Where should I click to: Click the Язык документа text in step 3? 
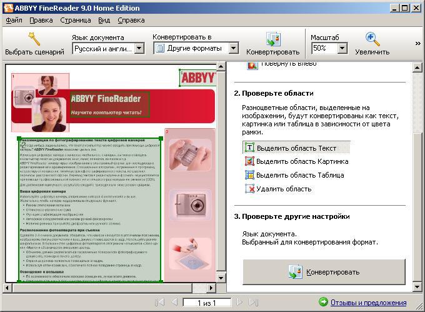(269, 234)
